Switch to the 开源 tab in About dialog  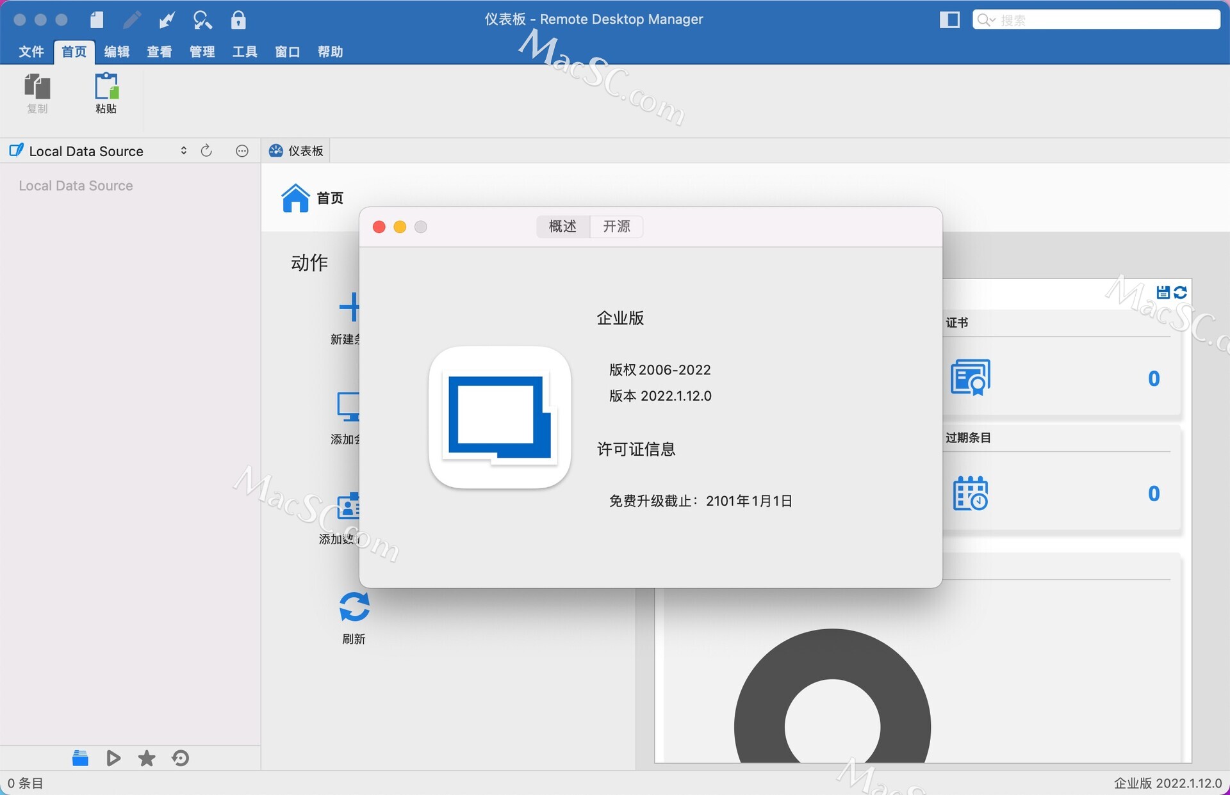point(615,227)
